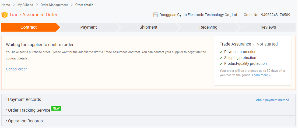
Task: Click the supplier storefront icon
Action: pyautogui.click(x=156, y=15)
